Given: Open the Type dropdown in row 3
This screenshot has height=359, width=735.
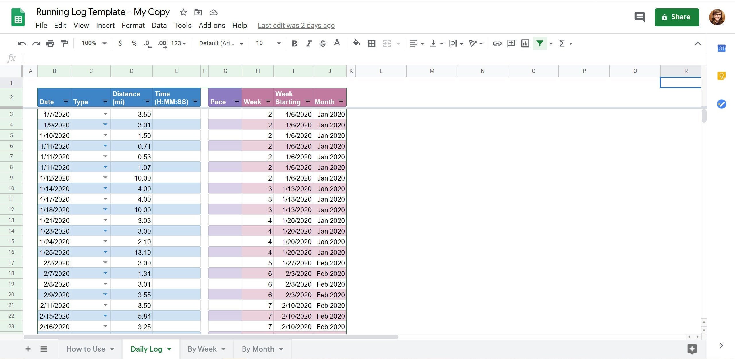Looking at the screenshot, I should 105,114.
